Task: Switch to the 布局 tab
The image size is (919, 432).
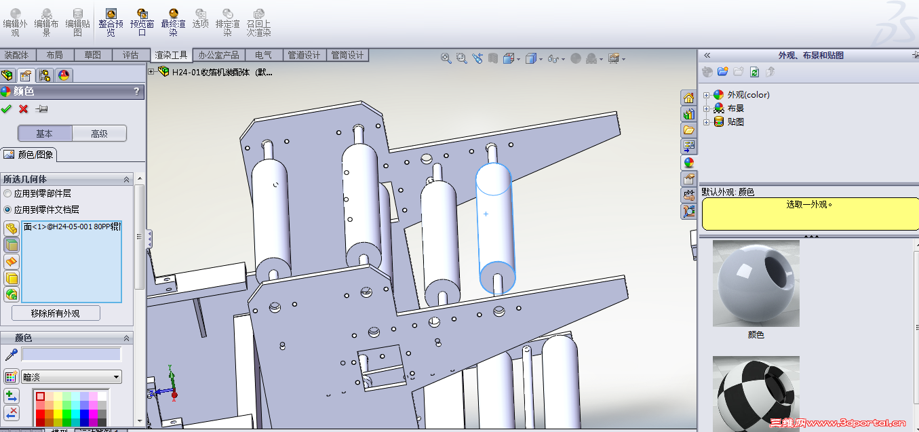Action: pos(54,55)
